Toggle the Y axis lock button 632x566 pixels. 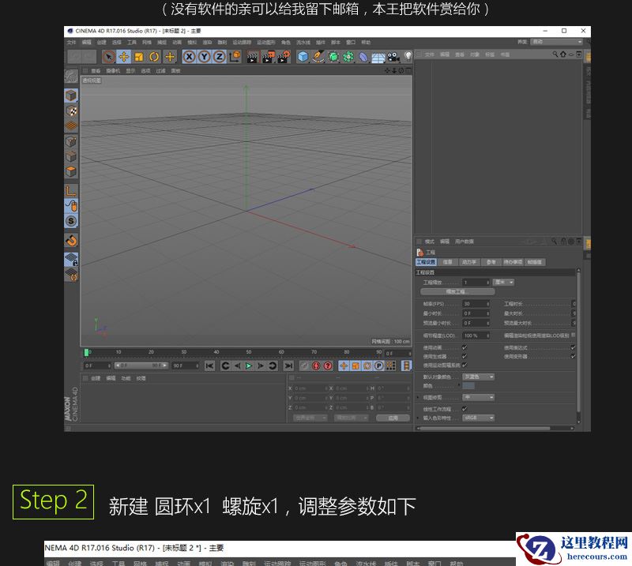pyautogui.click(x=205, y=55)
